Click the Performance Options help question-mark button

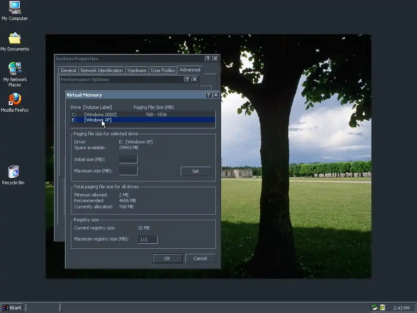pyautogui.click(x=187, y=79)
